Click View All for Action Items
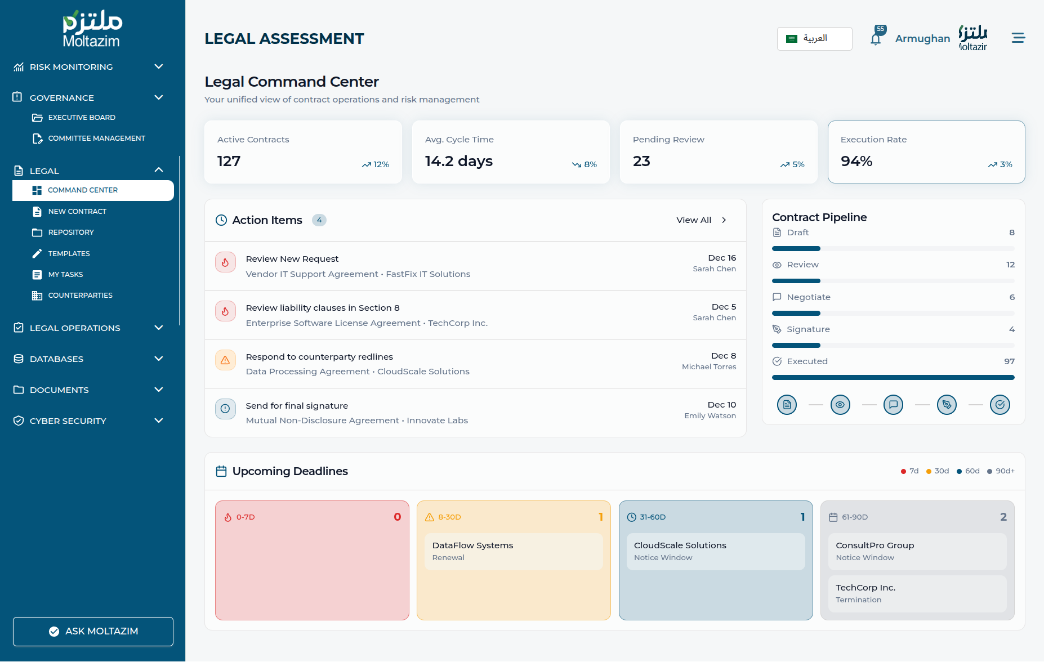Viewport: 1044px width, 662px height. (701, 220)
